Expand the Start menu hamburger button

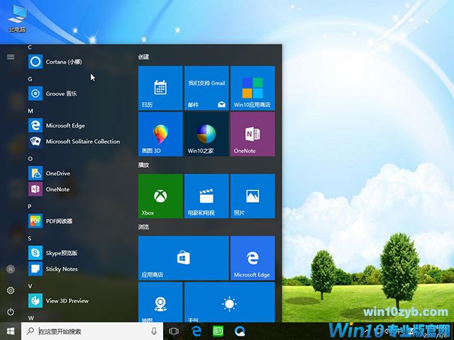11,57
